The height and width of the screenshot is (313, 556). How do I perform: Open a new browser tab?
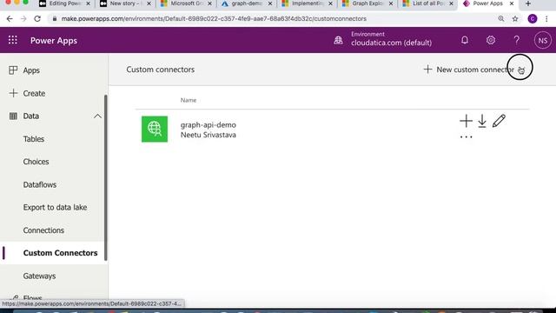[x=528, y=3]
